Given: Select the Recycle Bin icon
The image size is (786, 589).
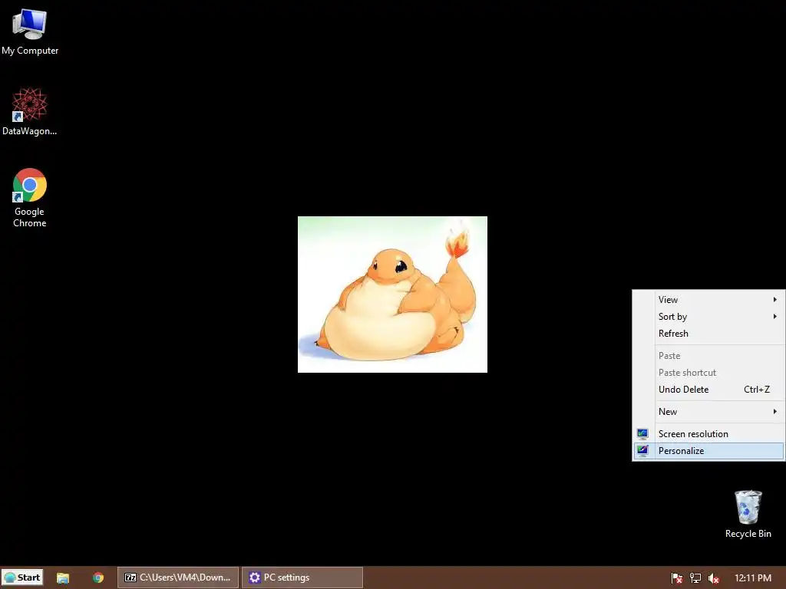Looking at the screenshot, I should point(748,514).
